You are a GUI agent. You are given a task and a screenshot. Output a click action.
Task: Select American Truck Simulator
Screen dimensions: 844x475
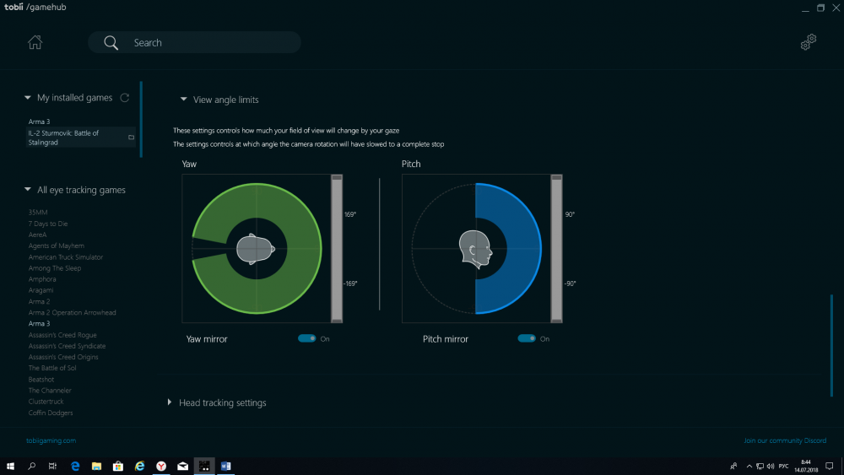pyautogui.click(x=66, y=257)
